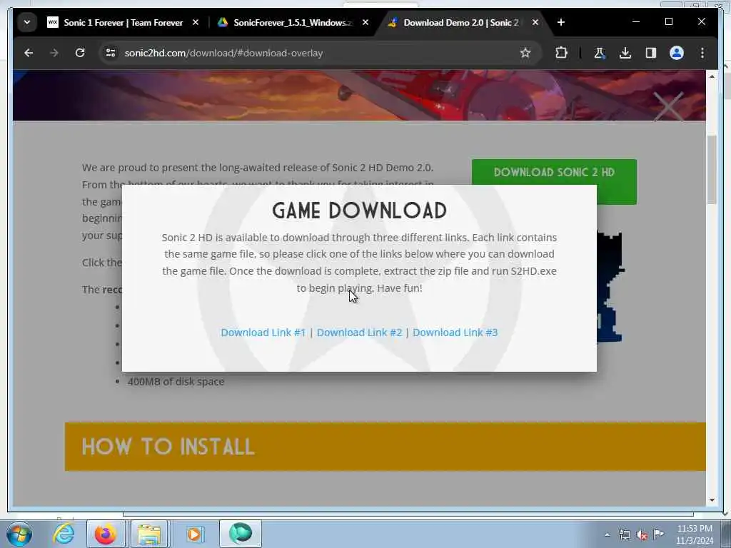
Task: Click the page scrollbar down arrow
Action: tap(712, 500)
